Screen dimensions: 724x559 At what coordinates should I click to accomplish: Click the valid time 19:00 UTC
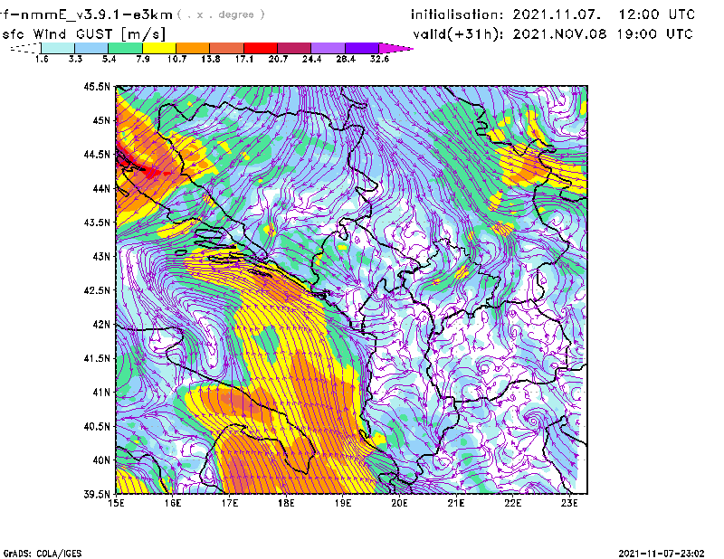[654, 34]
